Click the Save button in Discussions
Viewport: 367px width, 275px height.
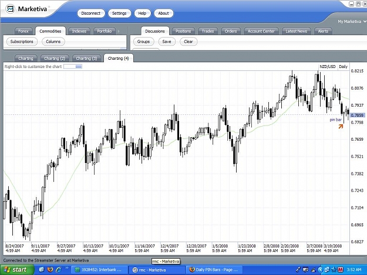pos(167,42)
